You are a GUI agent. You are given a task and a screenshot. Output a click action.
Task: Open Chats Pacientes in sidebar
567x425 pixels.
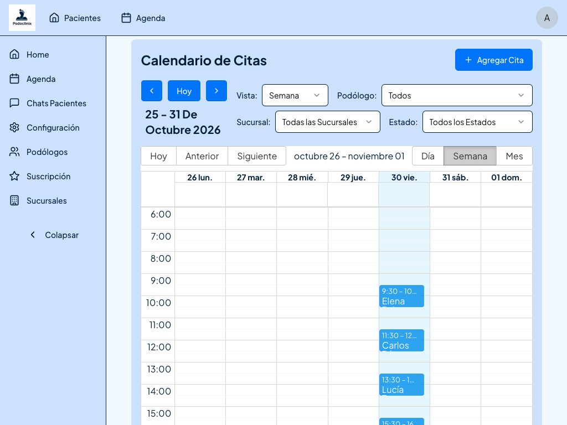[56, 103]
